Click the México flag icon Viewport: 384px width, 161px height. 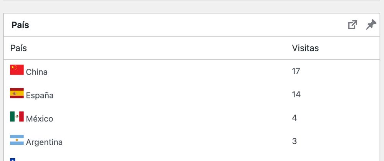pos(17,116)
